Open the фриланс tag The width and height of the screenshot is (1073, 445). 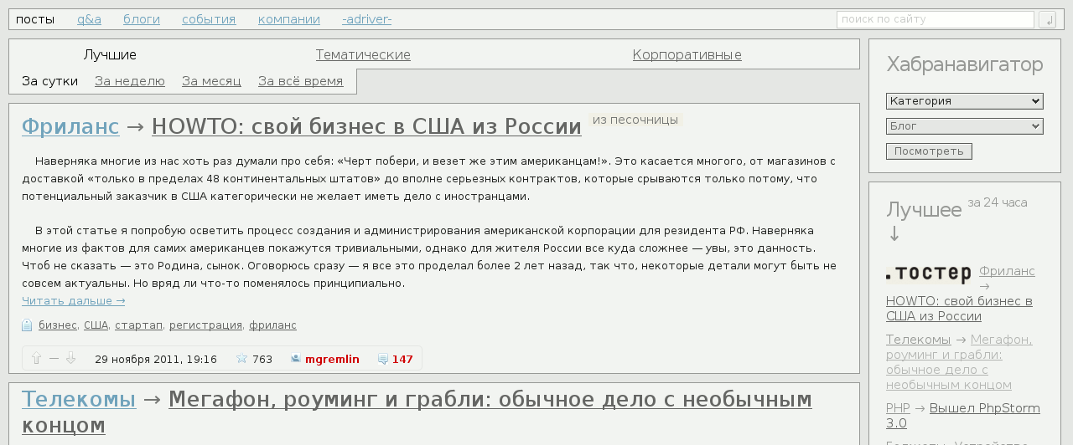tap(272, 325)
